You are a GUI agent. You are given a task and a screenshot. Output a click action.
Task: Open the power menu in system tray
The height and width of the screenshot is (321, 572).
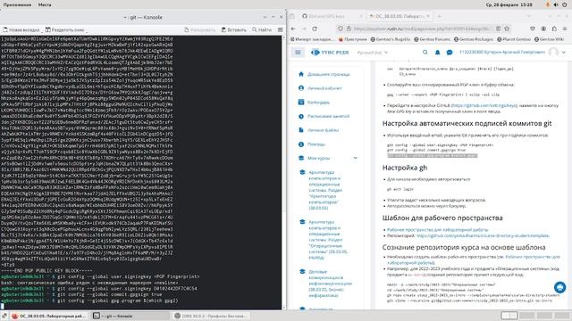[x=565, y=4]
